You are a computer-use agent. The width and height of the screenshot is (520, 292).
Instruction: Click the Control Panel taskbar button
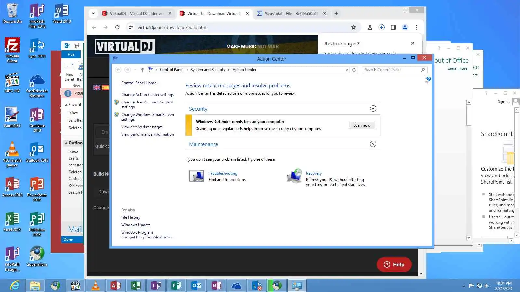(297, 286)
